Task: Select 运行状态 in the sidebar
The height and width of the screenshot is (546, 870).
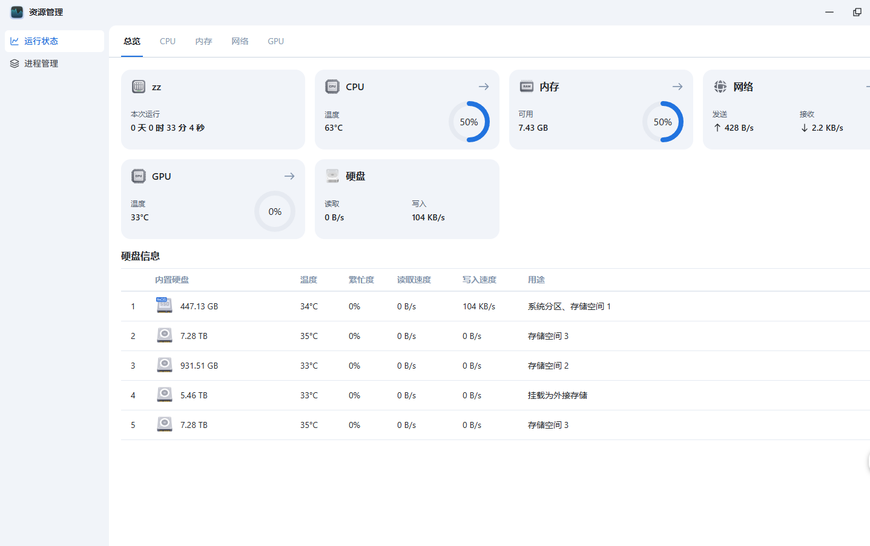Action: pos(41,41)
